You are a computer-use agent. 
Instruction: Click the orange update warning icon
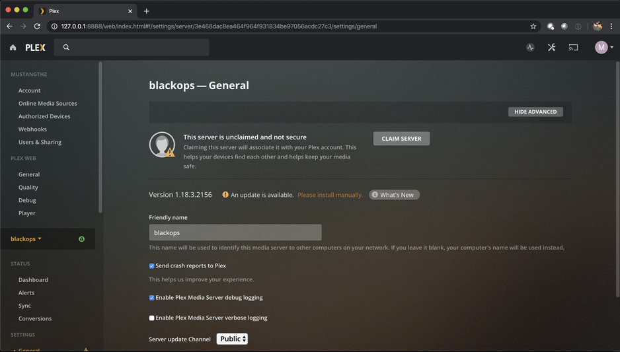tap(225, 194)
